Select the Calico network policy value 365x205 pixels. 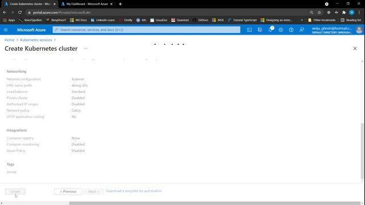(76, 110)
